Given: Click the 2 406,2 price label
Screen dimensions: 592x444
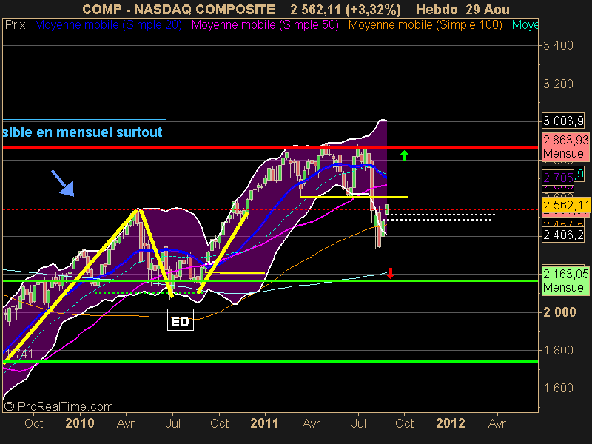Looking at the screenshot, I should [563, 235].
